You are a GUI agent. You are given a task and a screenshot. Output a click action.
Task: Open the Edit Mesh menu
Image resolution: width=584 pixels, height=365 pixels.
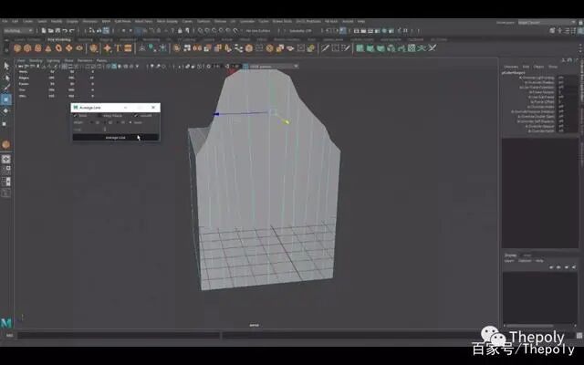[122, 21]
